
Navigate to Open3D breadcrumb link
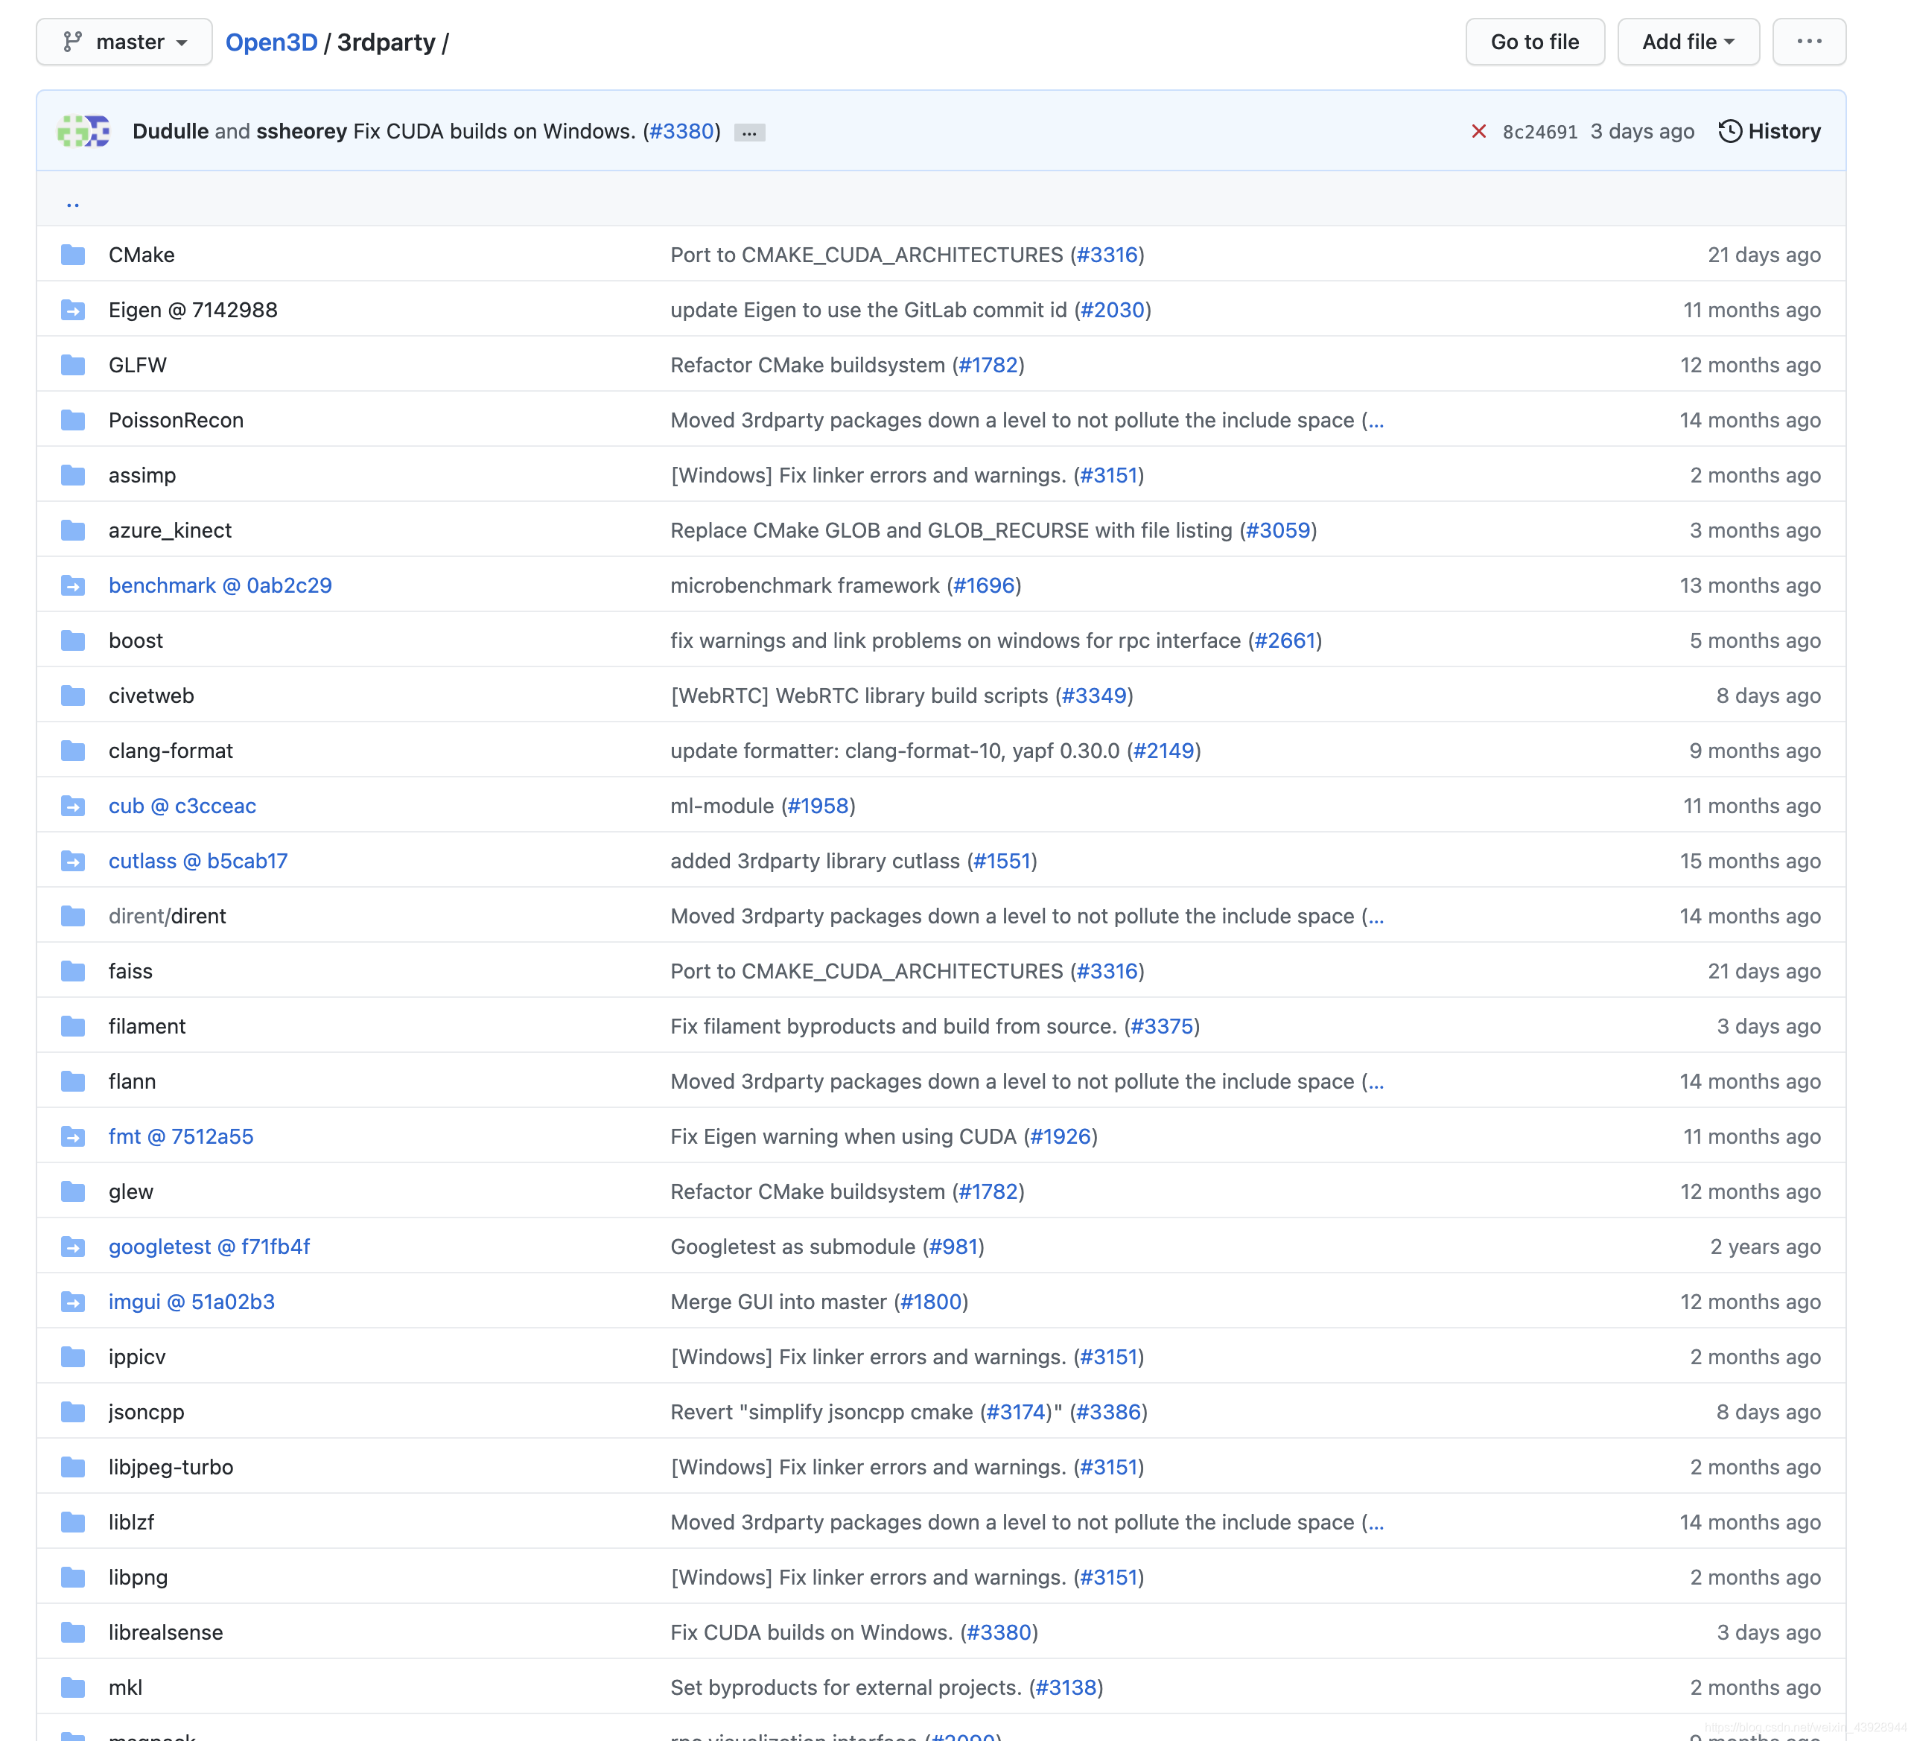[x=272, y=42]
